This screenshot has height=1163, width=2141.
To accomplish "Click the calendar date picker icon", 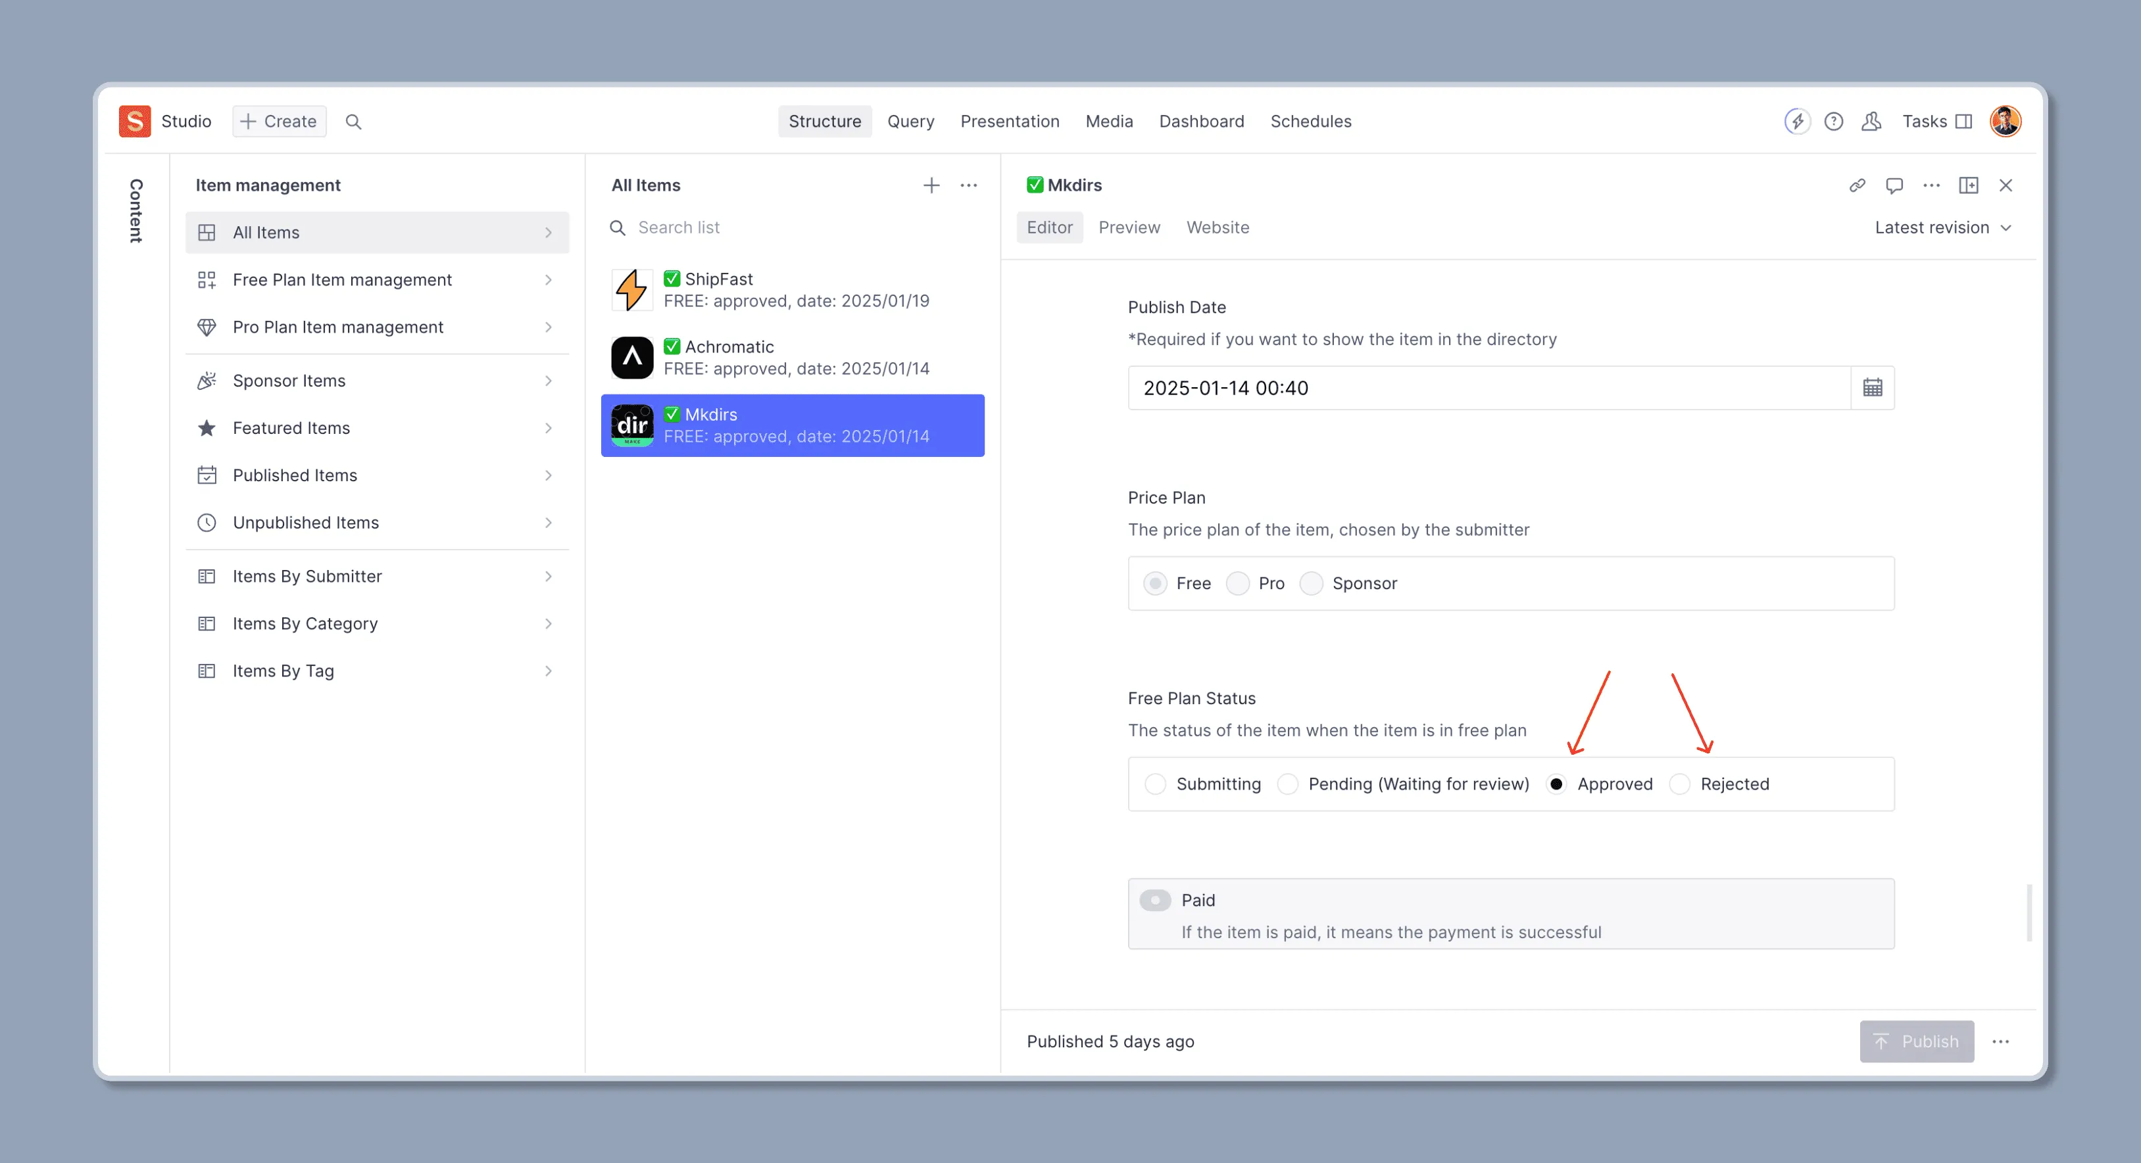I will coord(1872,388).
